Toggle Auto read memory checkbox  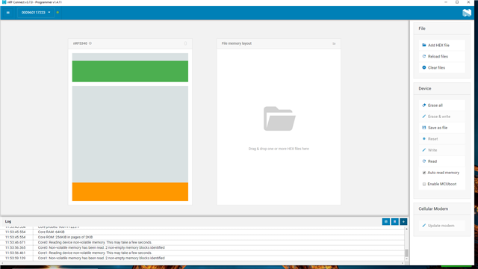(x=424, y=173)
